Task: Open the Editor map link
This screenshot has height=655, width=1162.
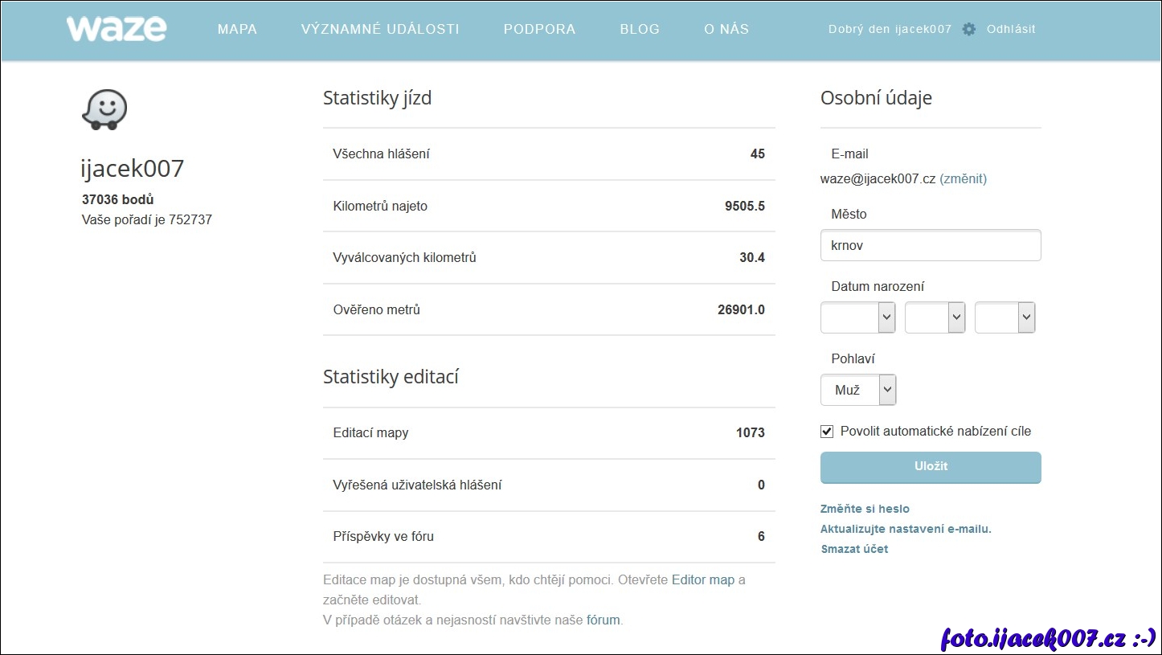Action: coord(703,579)
